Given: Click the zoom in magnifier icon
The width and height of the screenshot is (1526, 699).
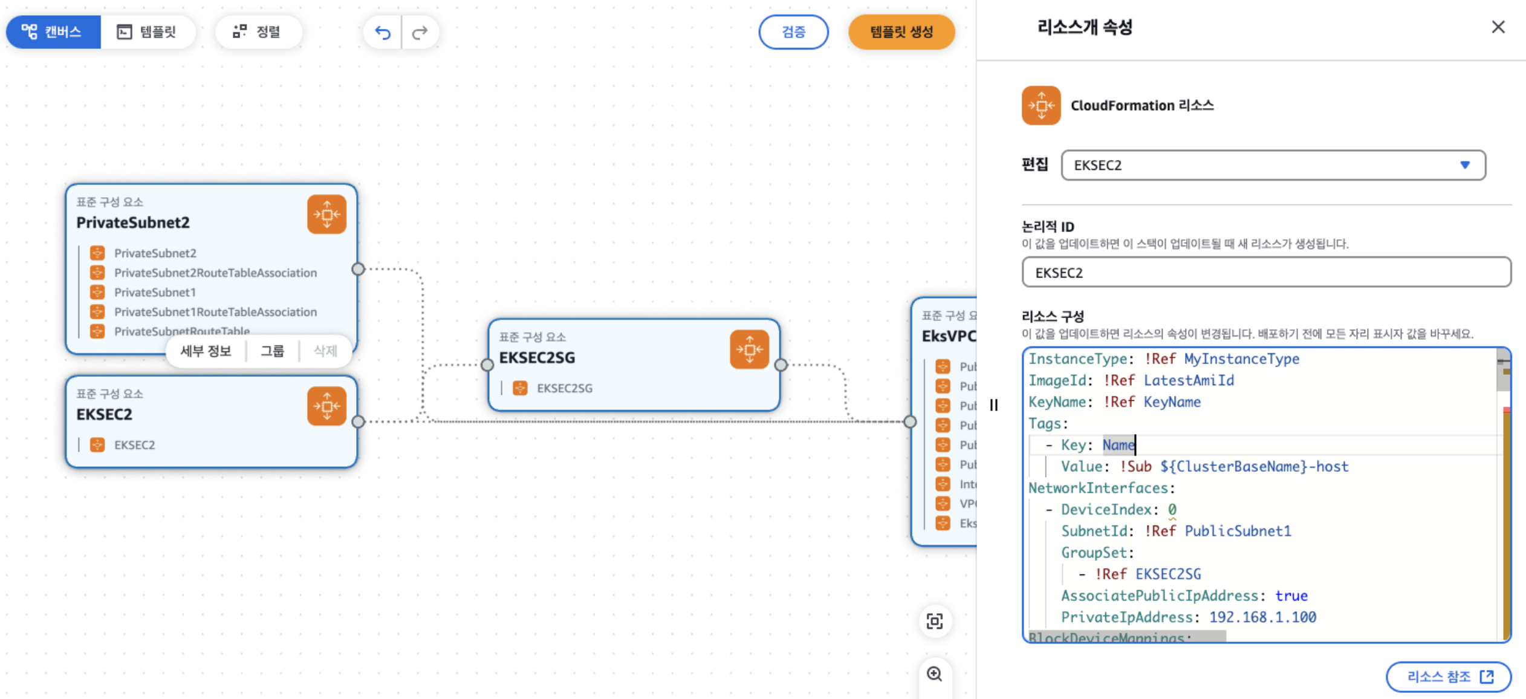Looking at the screenshot, I should click(x=935, y=674).
